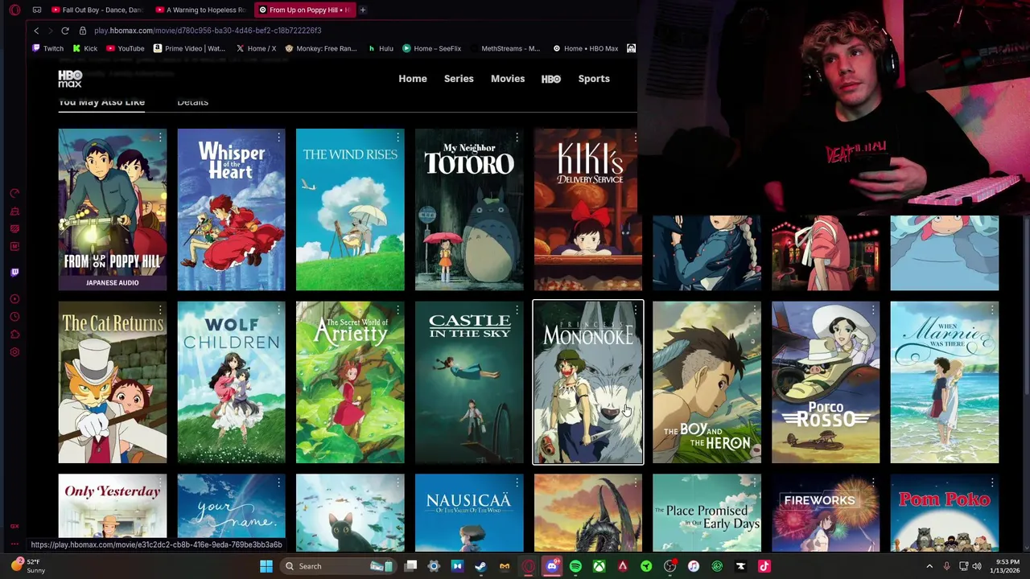The width and height of the screenshot is (1030, 579).
Task: Open GX Cleaner in sidebar
Action: 14,211
